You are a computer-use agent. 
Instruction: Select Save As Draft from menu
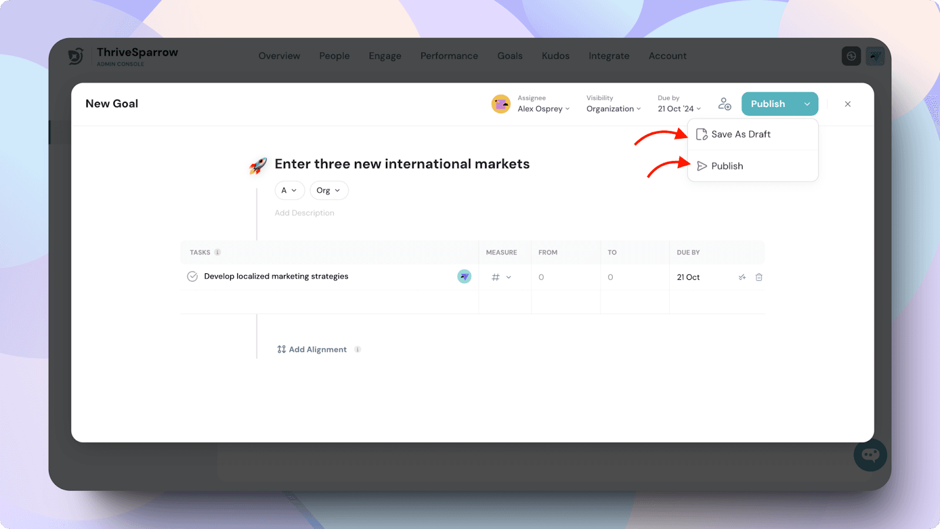click(x=740, y=135)
